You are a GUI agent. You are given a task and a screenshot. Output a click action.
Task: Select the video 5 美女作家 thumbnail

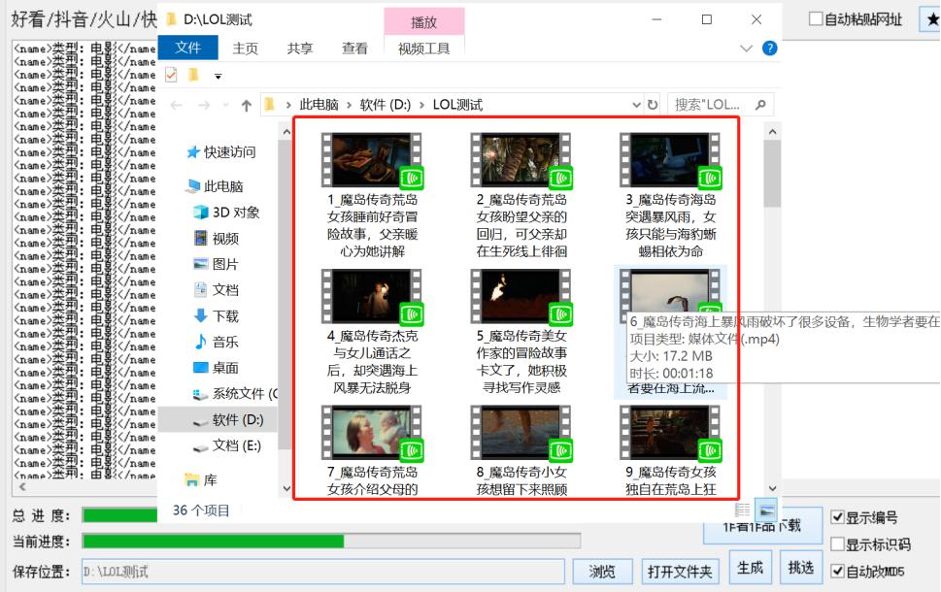[x=521, y=296]
